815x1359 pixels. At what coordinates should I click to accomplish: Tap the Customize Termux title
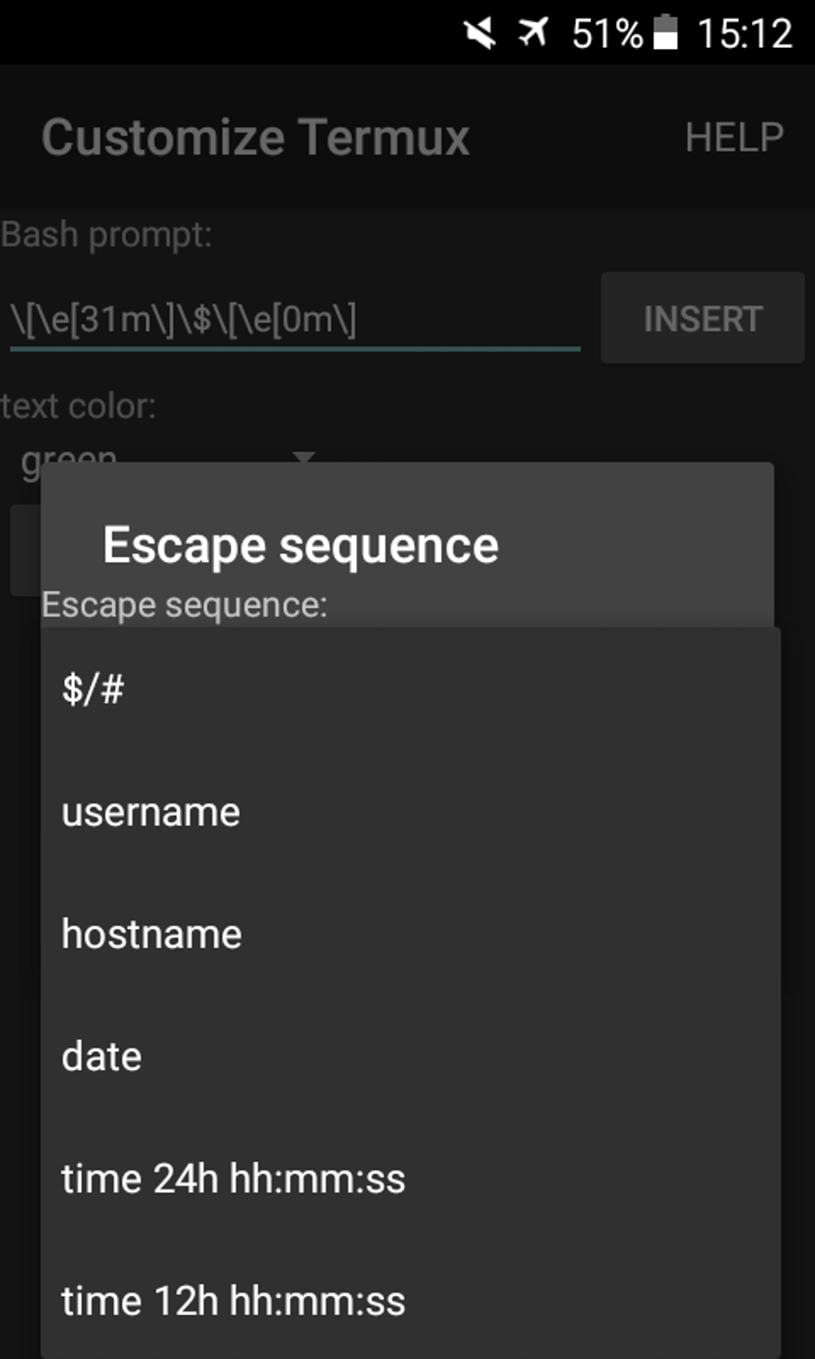[256, 137]
